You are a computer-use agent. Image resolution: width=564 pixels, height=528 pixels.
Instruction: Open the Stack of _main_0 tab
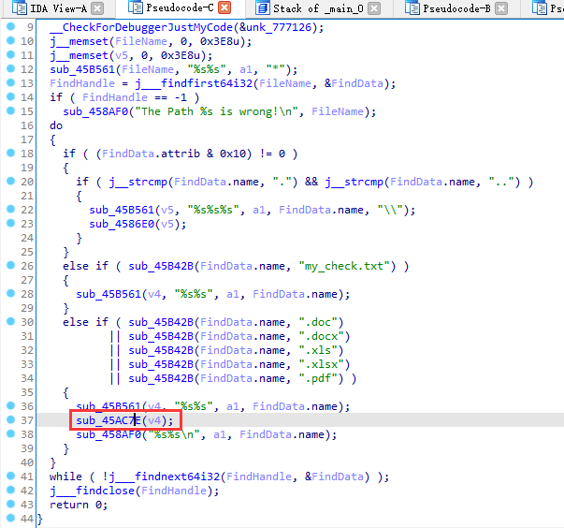click(x=318, y=8)
